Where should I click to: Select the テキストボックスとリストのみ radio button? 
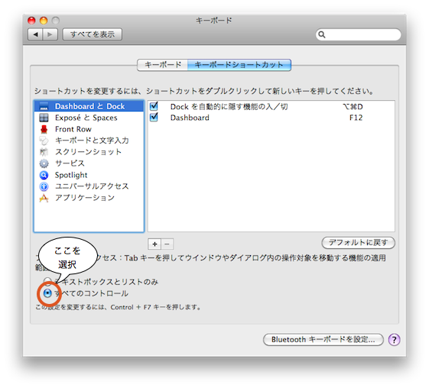47,281
